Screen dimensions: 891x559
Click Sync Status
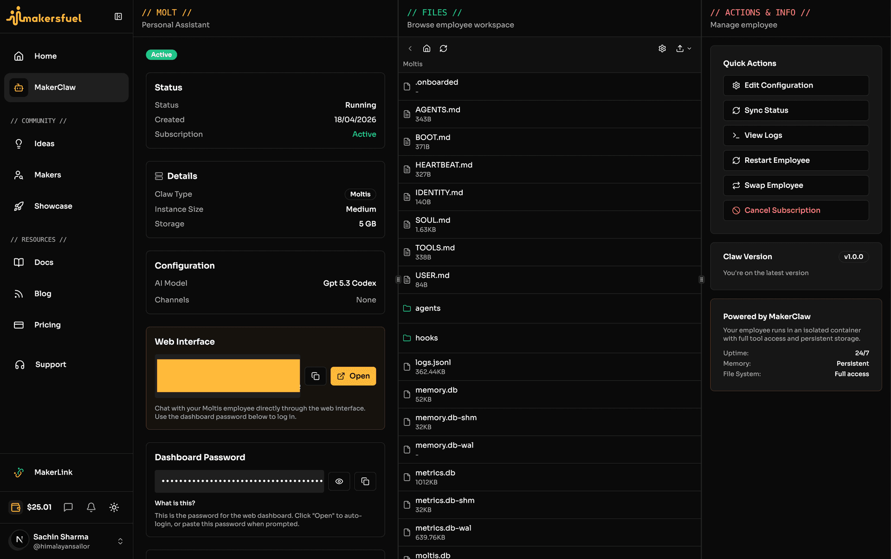point(796,110)
